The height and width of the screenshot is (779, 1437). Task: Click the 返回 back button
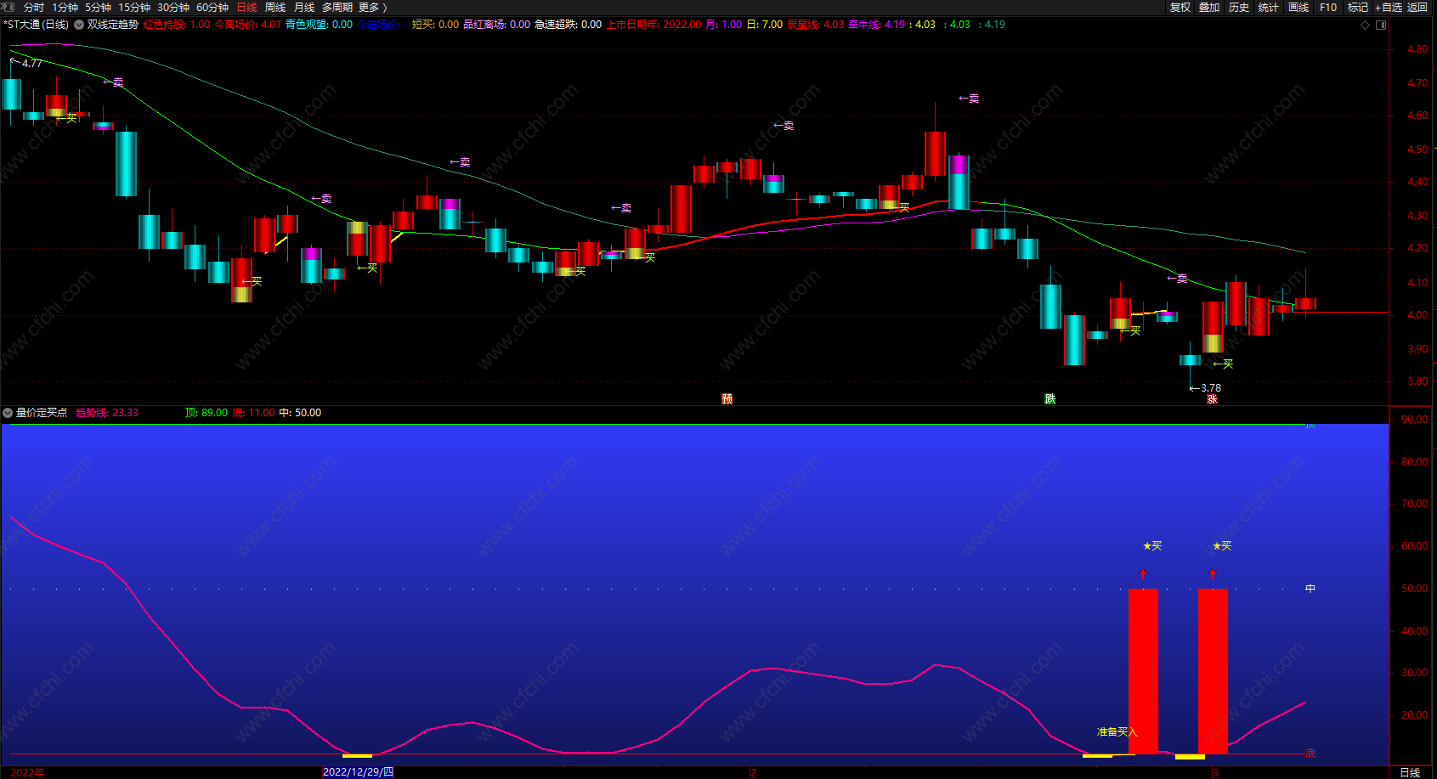[1417, 8]
